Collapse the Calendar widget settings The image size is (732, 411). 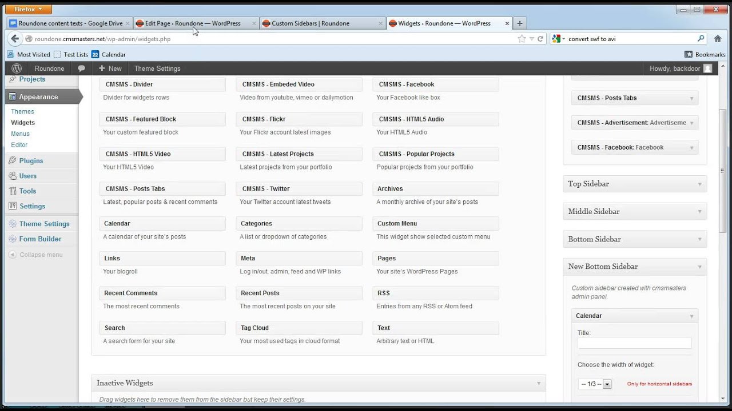[691, 316]
